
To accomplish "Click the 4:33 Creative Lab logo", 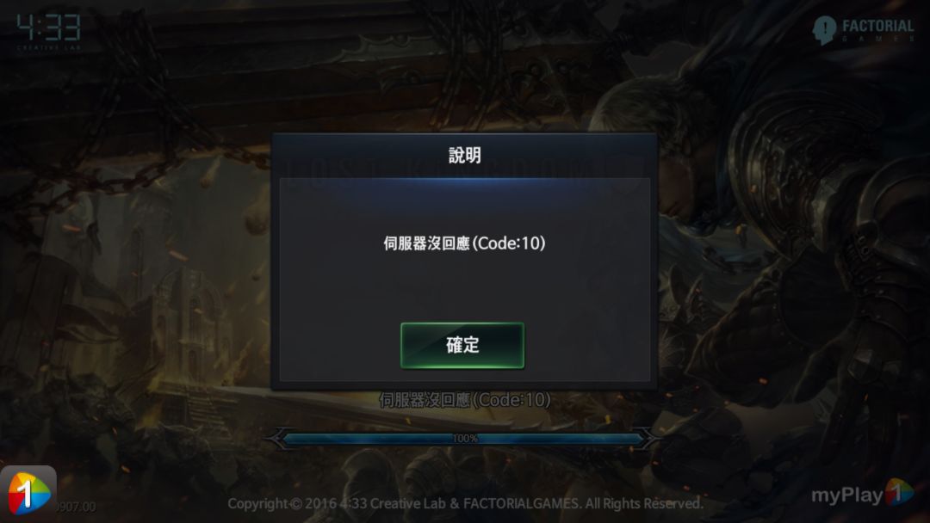I will [x=48, y=32].
